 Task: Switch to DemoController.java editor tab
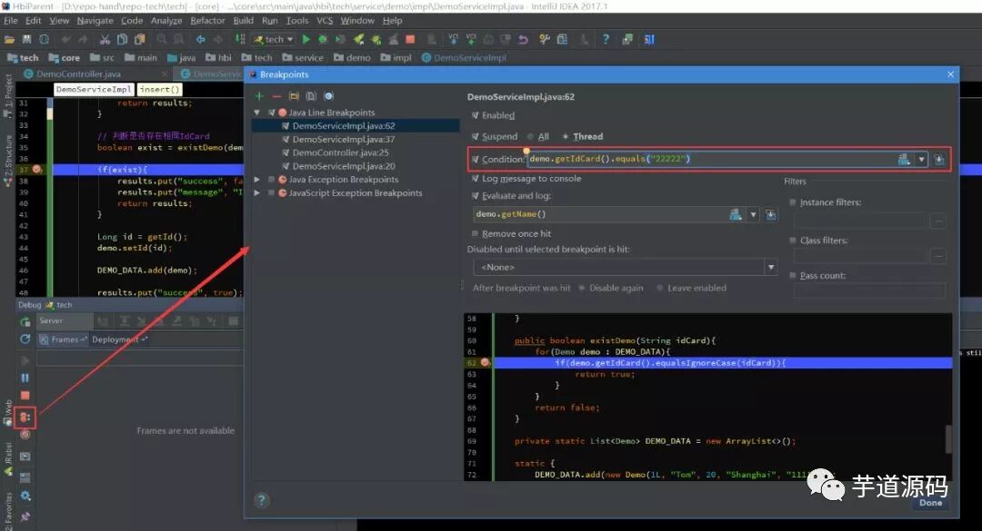78,74
